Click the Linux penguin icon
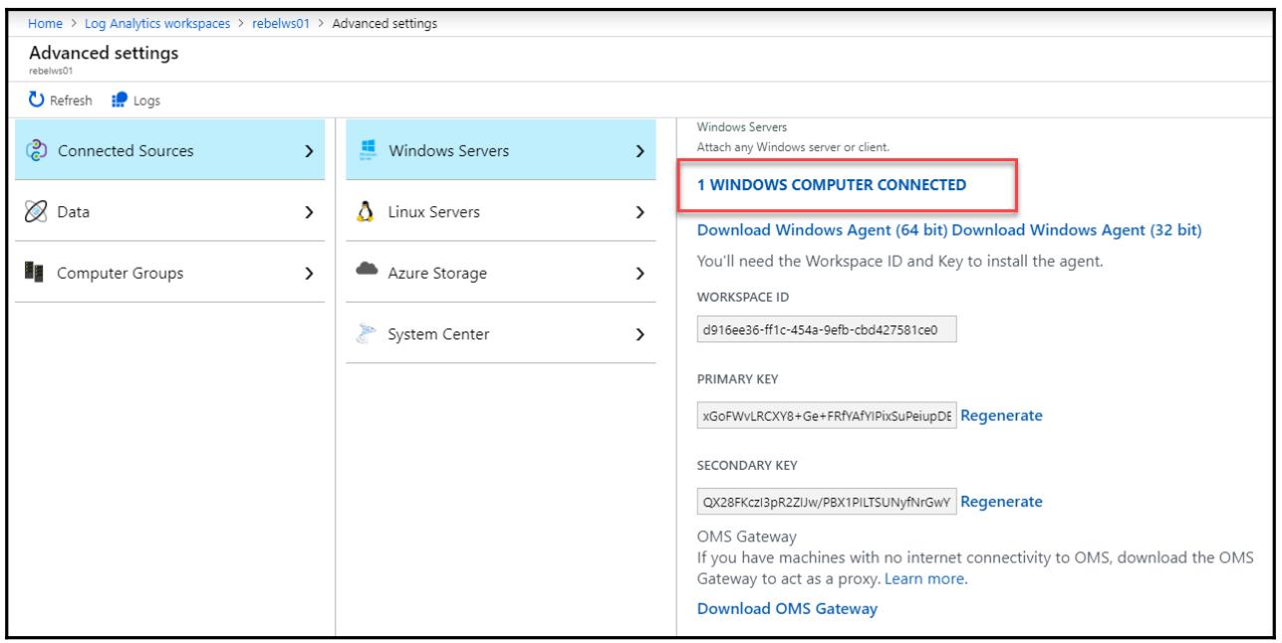Screen dimensions: 1282x643 [x=366, y=212]
